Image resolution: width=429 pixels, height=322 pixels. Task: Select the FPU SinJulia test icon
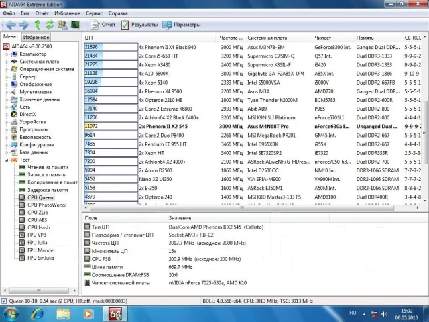(x=22, y=258)
